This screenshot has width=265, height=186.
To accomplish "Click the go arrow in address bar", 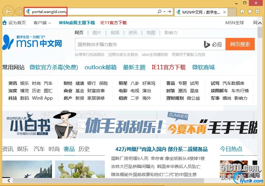I will tap(169, 12).
